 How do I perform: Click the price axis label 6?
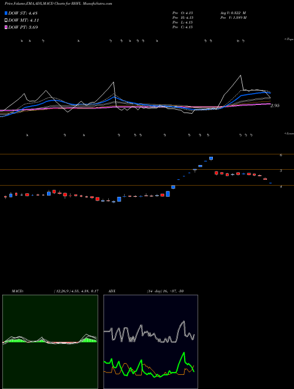point(281,155)
